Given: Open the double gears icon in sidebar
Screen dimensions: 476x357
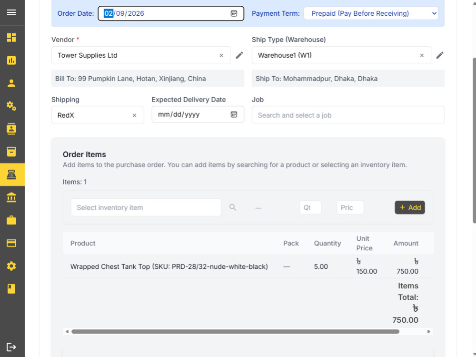Looking at the screenshot, I should coord(11,106).
